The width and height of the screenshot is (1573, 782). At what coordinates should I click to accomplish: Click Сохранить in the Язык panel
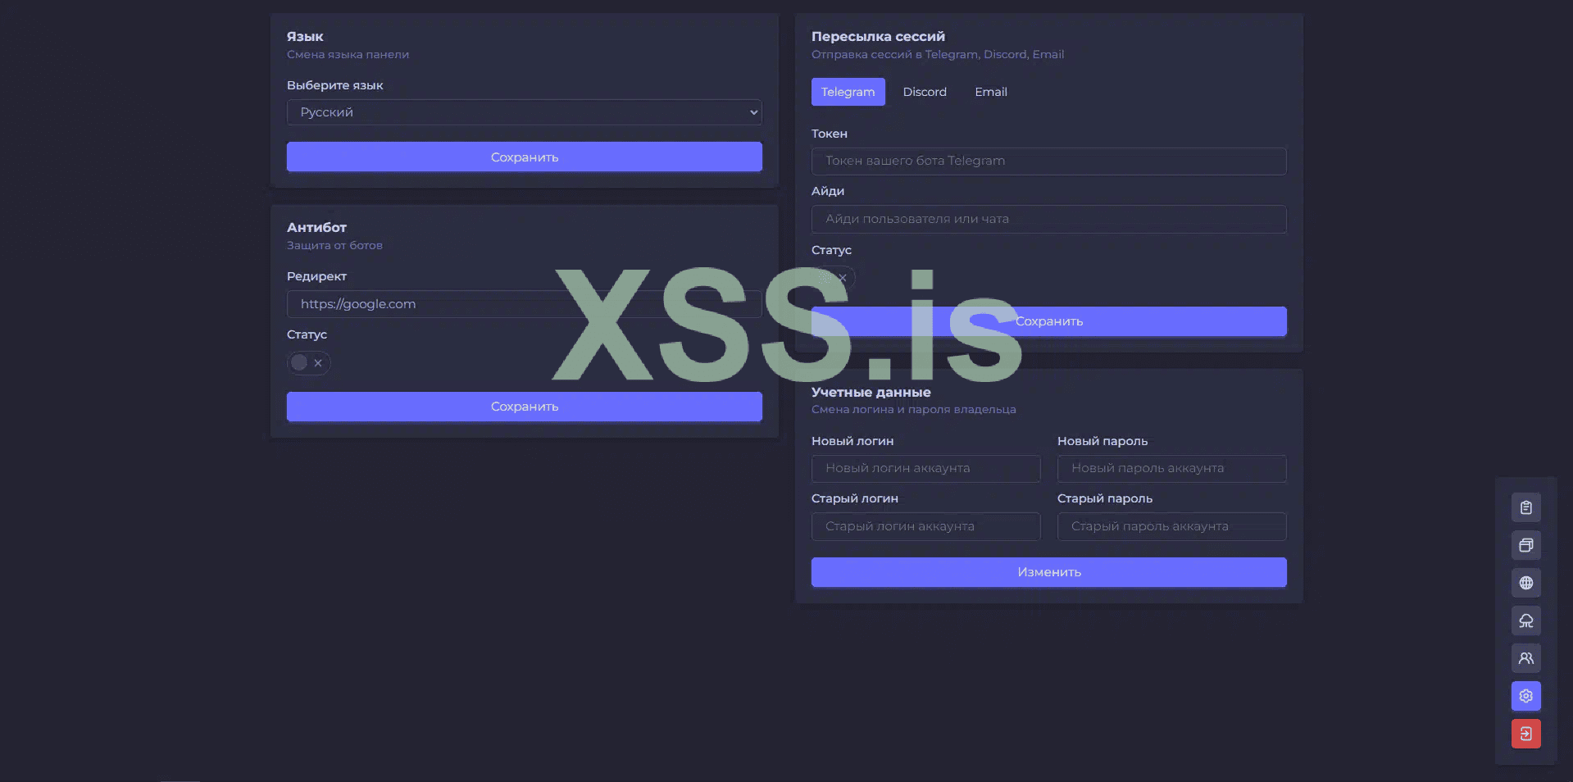525,157
